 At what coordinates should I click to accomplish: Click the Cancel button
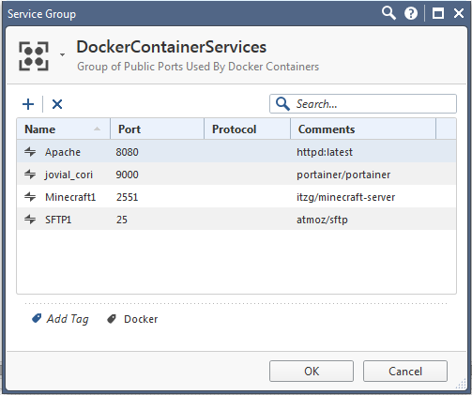(405, 372)
